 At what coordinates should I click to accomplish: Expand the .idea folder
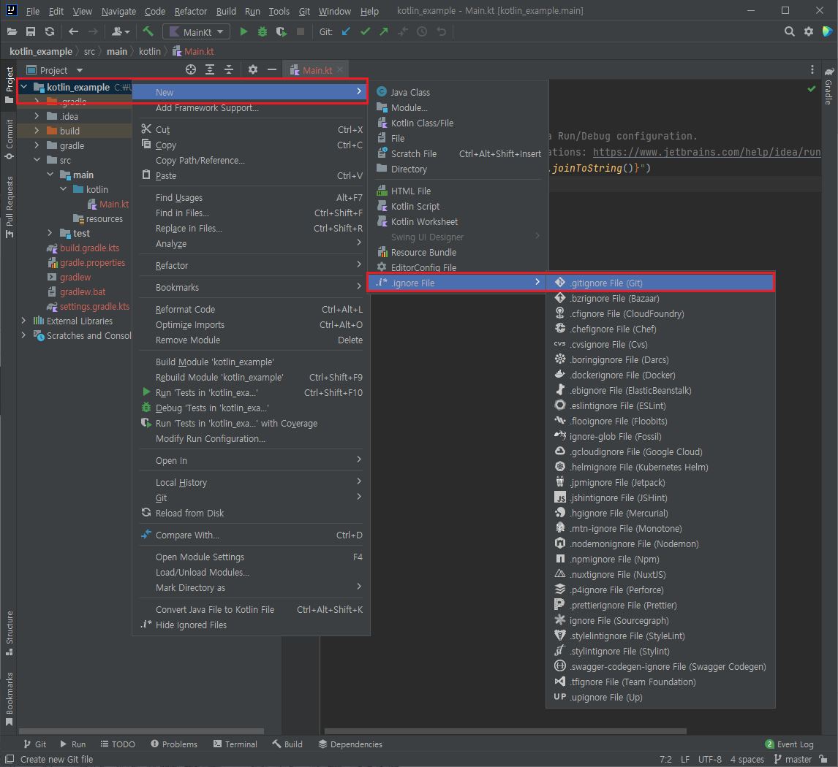(x=37, y=116)
